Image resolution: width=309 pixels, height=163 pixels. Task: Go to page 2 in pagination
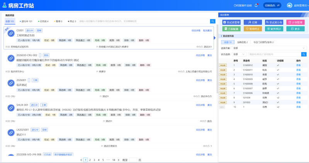coord(90,160)
